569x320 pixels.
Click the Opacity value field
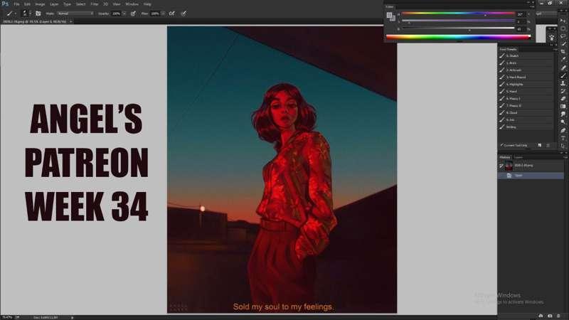[x=116, y=14]
